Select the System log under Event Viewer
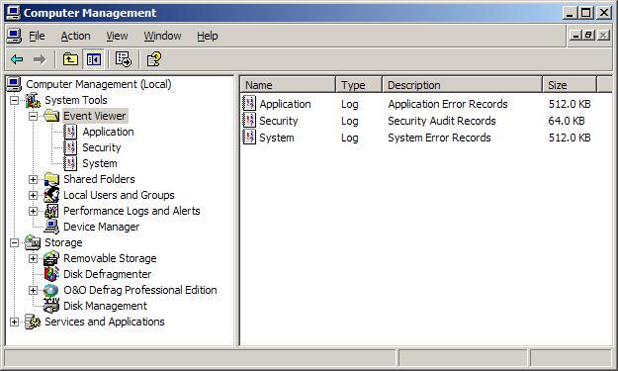 (x=99, y=163)
